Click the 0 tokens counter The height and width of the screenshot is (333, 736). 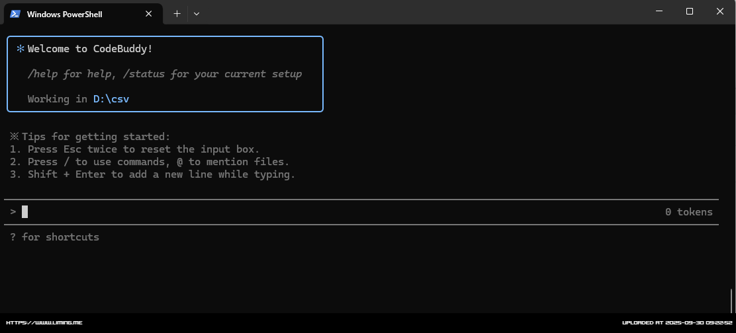tap(688, 212)
